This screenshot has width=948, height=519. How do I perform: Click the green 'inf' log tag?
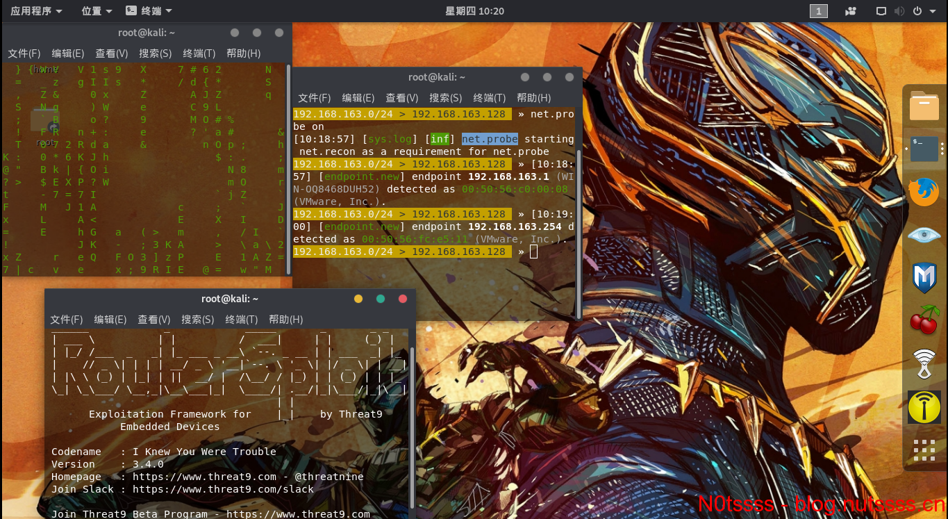click(x=440, y=139)
